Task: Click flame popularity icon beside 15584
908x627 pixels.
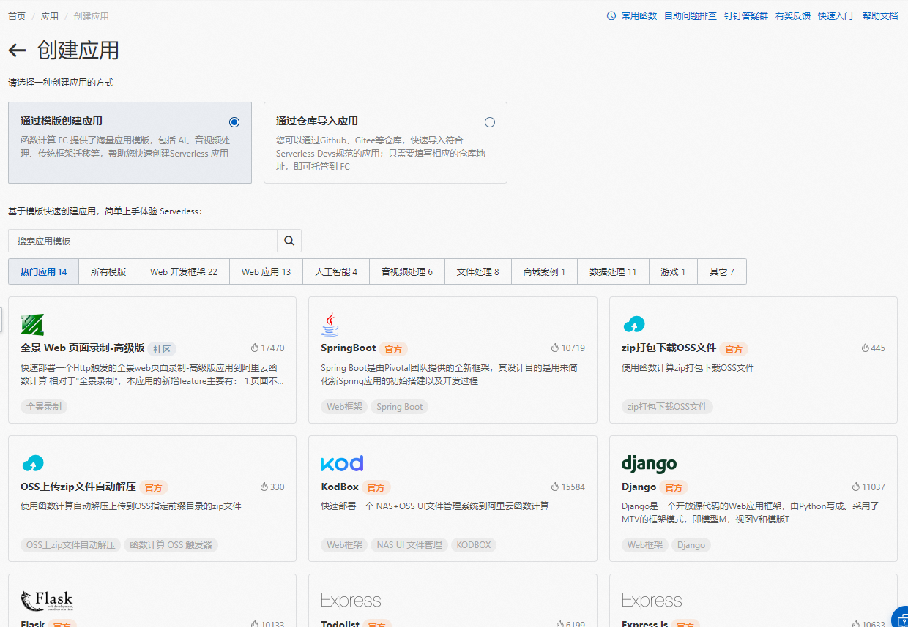Action: pos(555,487)
